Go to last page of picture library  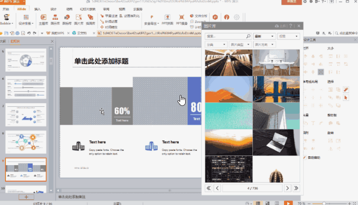[296, 188]
